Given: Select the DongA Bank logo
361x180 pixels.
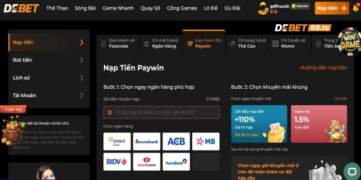Looking at the screenshot, I should 117,141.
